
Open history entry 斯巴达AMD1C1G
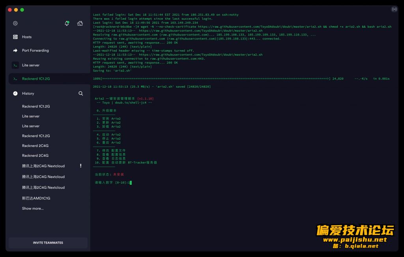click(36, 198)
